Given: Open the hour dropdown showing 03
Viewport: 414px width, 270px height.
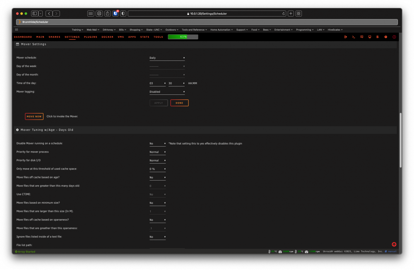Looking at the screenshot, I should click(158, 83).
